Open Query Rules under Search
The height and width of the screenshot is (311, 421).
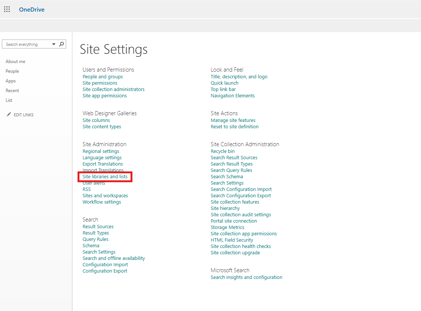(95, 239)
